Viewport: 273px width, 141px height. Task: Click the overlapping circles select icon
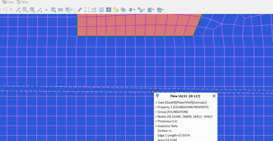tap(123, 10)
